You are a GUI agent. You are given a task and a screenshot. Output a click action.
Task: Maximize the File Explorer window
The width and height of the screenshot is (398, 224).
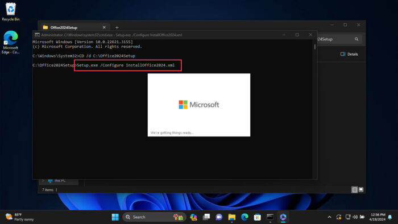pos(345,25)
